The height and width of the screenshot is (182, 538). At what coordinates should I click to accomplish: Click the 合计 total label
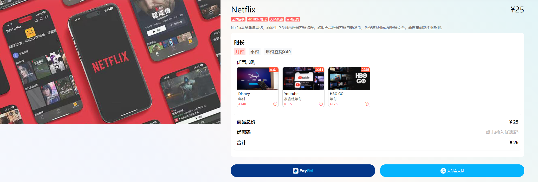point(241,143)
